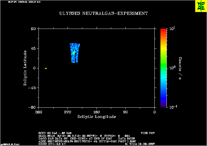Viewport: 207px width, 146px height.
Task: Select the small yellow-green data point near latitude 0
Action: coord(46,68)
